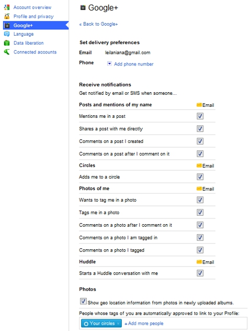Click the Language globe icon
Image resolution: width=251 pixels, height=331 pixels.
click(7, 34)
